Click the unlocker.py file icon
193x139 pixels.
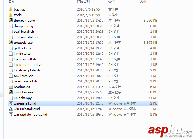(x=11, y=98)
